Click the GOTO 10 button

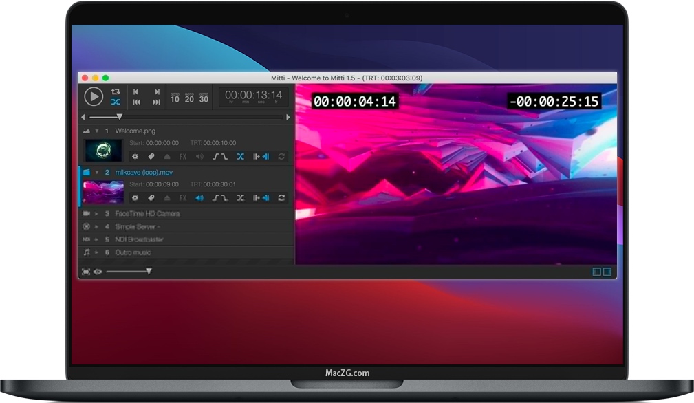click(175, 98)
